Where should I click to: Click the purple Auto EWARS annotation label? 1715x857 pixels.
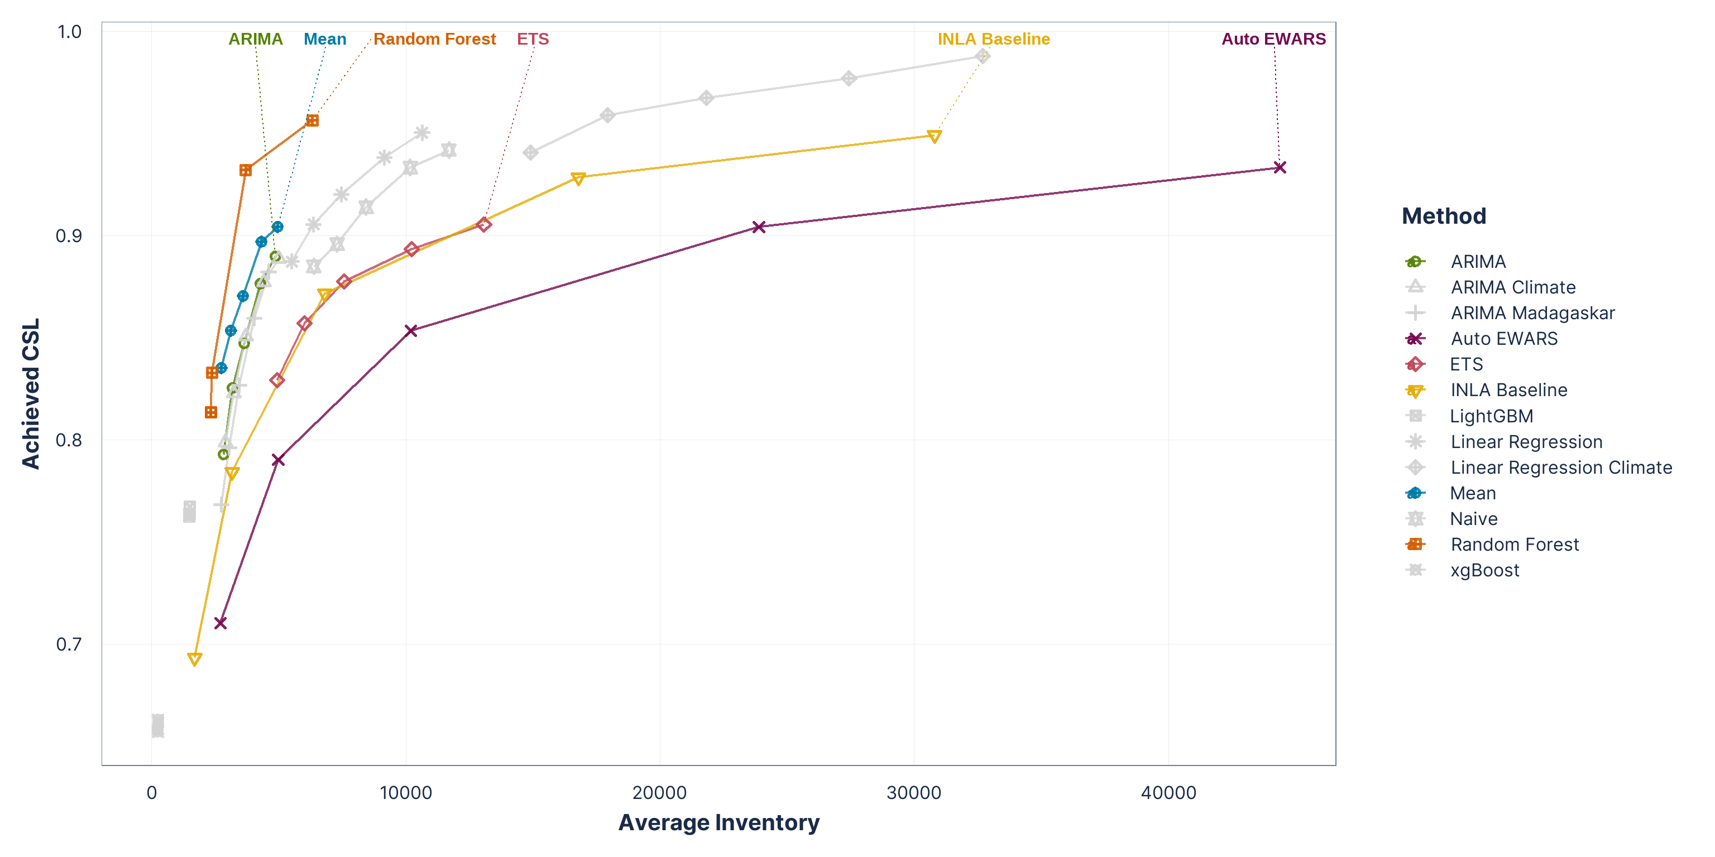[x=1273, y=39]
